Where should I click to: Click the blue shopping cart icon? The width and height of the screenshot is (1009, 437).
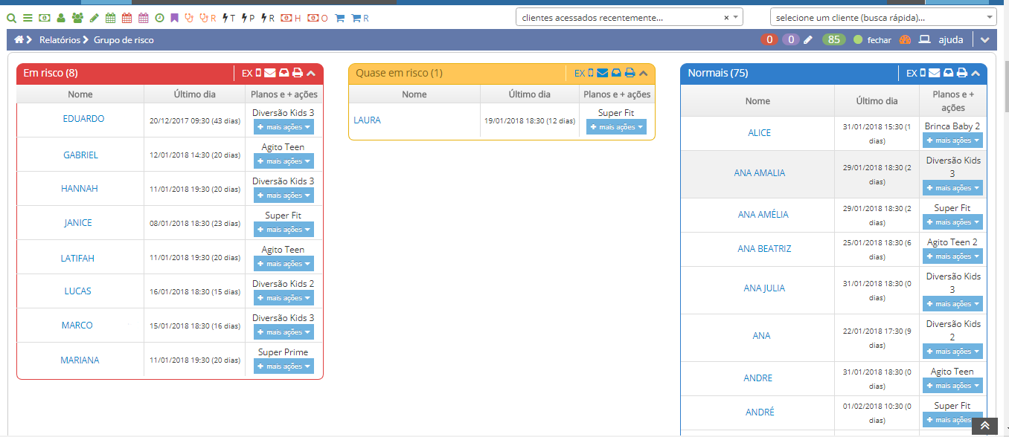339,18
